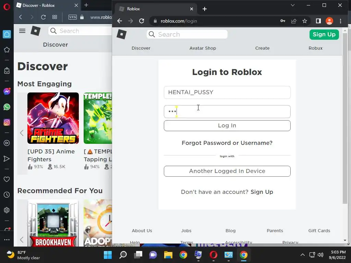This screenshot has height=263, width=351.
Task: Bookmark this page with star icon
Action: (305, 21)
